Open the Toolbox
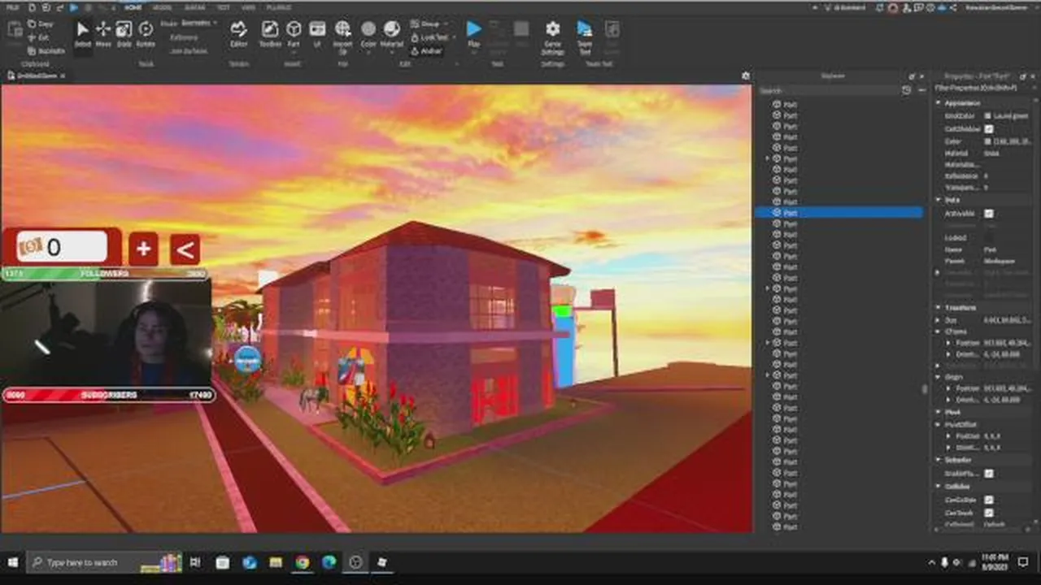Image resolution: width=1041 pixels, height=585 pixels. (x=270, y=33)
